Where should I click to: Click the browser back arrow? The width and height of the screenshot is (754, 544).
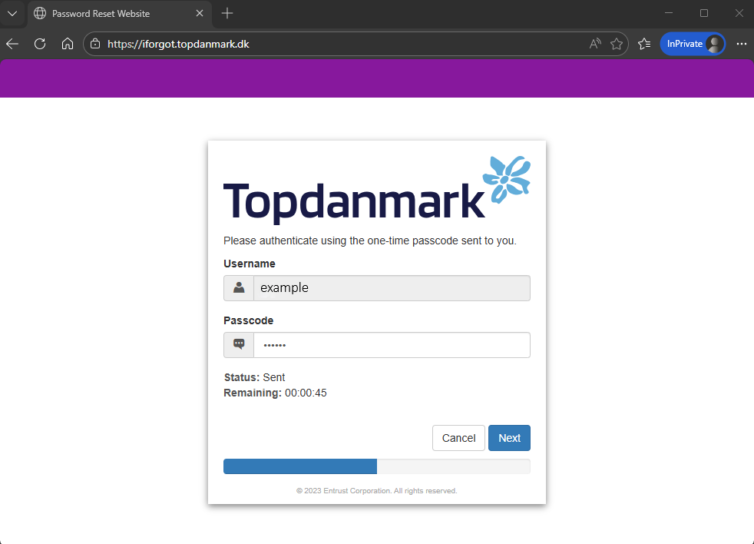12,44
